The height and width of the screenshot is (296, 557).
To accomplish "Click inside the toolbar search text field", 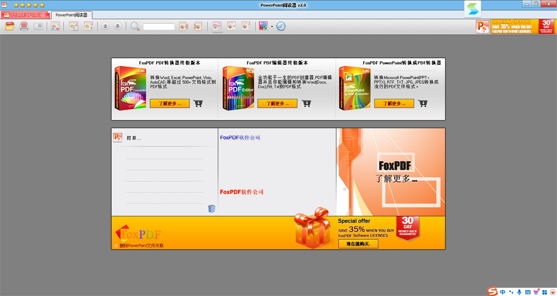I will pyautogui.click(x=159, y=27).
